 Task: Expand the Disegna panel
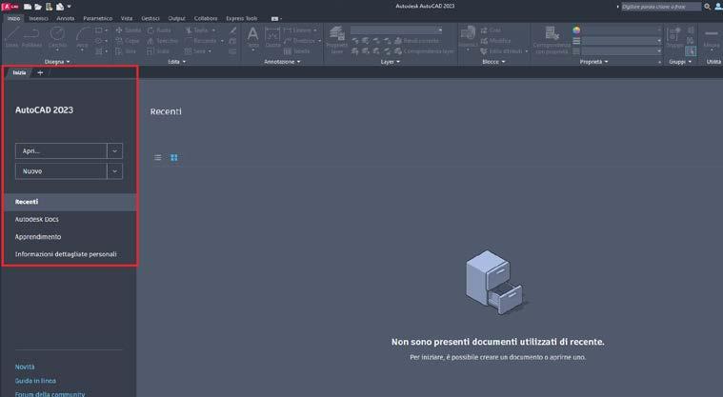point(57,61)
